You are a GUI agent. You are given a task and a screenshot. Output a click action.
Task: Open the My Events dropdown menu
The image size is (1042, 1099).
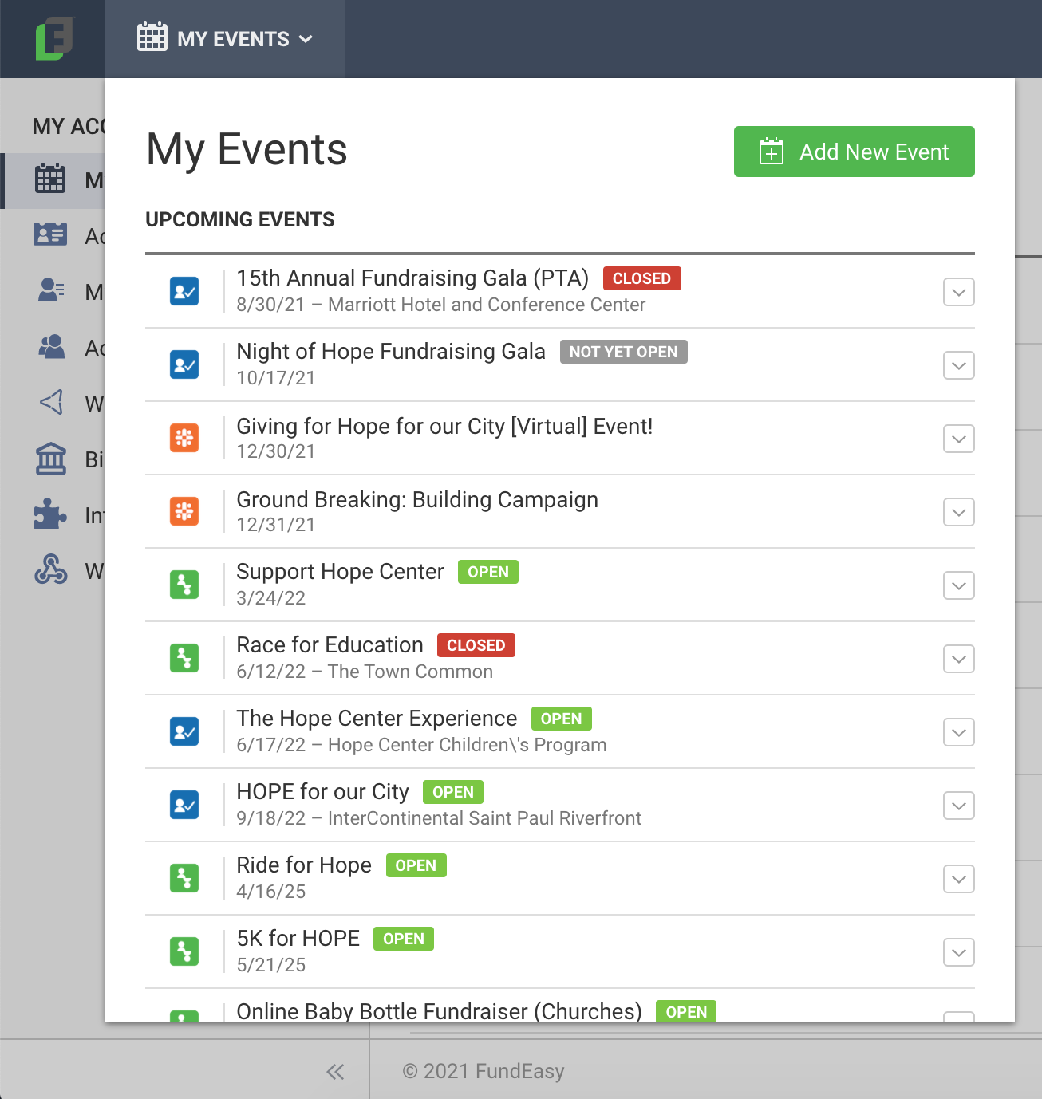225,38
